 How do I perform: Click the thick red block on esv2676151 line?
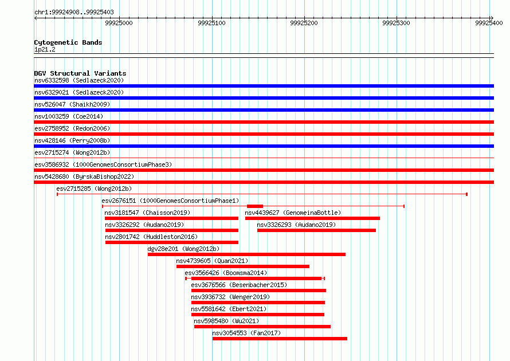point(255,206)
